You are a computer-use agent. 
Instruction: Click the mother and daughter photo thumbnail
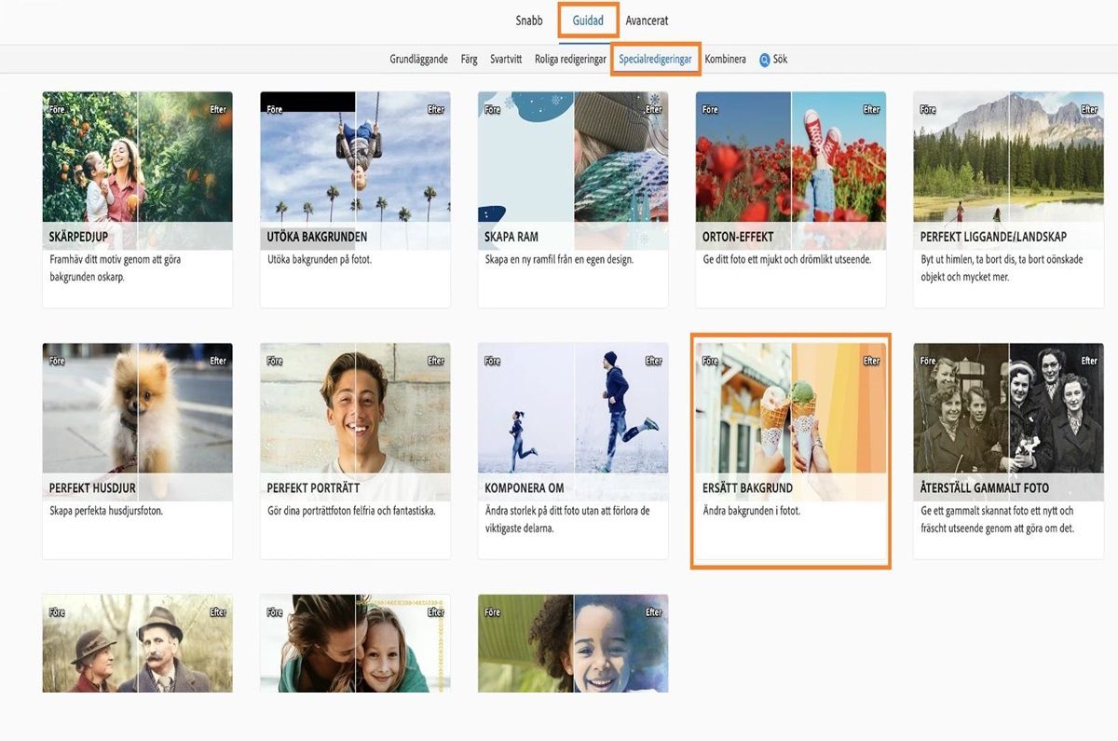click(x=355, y=643)
